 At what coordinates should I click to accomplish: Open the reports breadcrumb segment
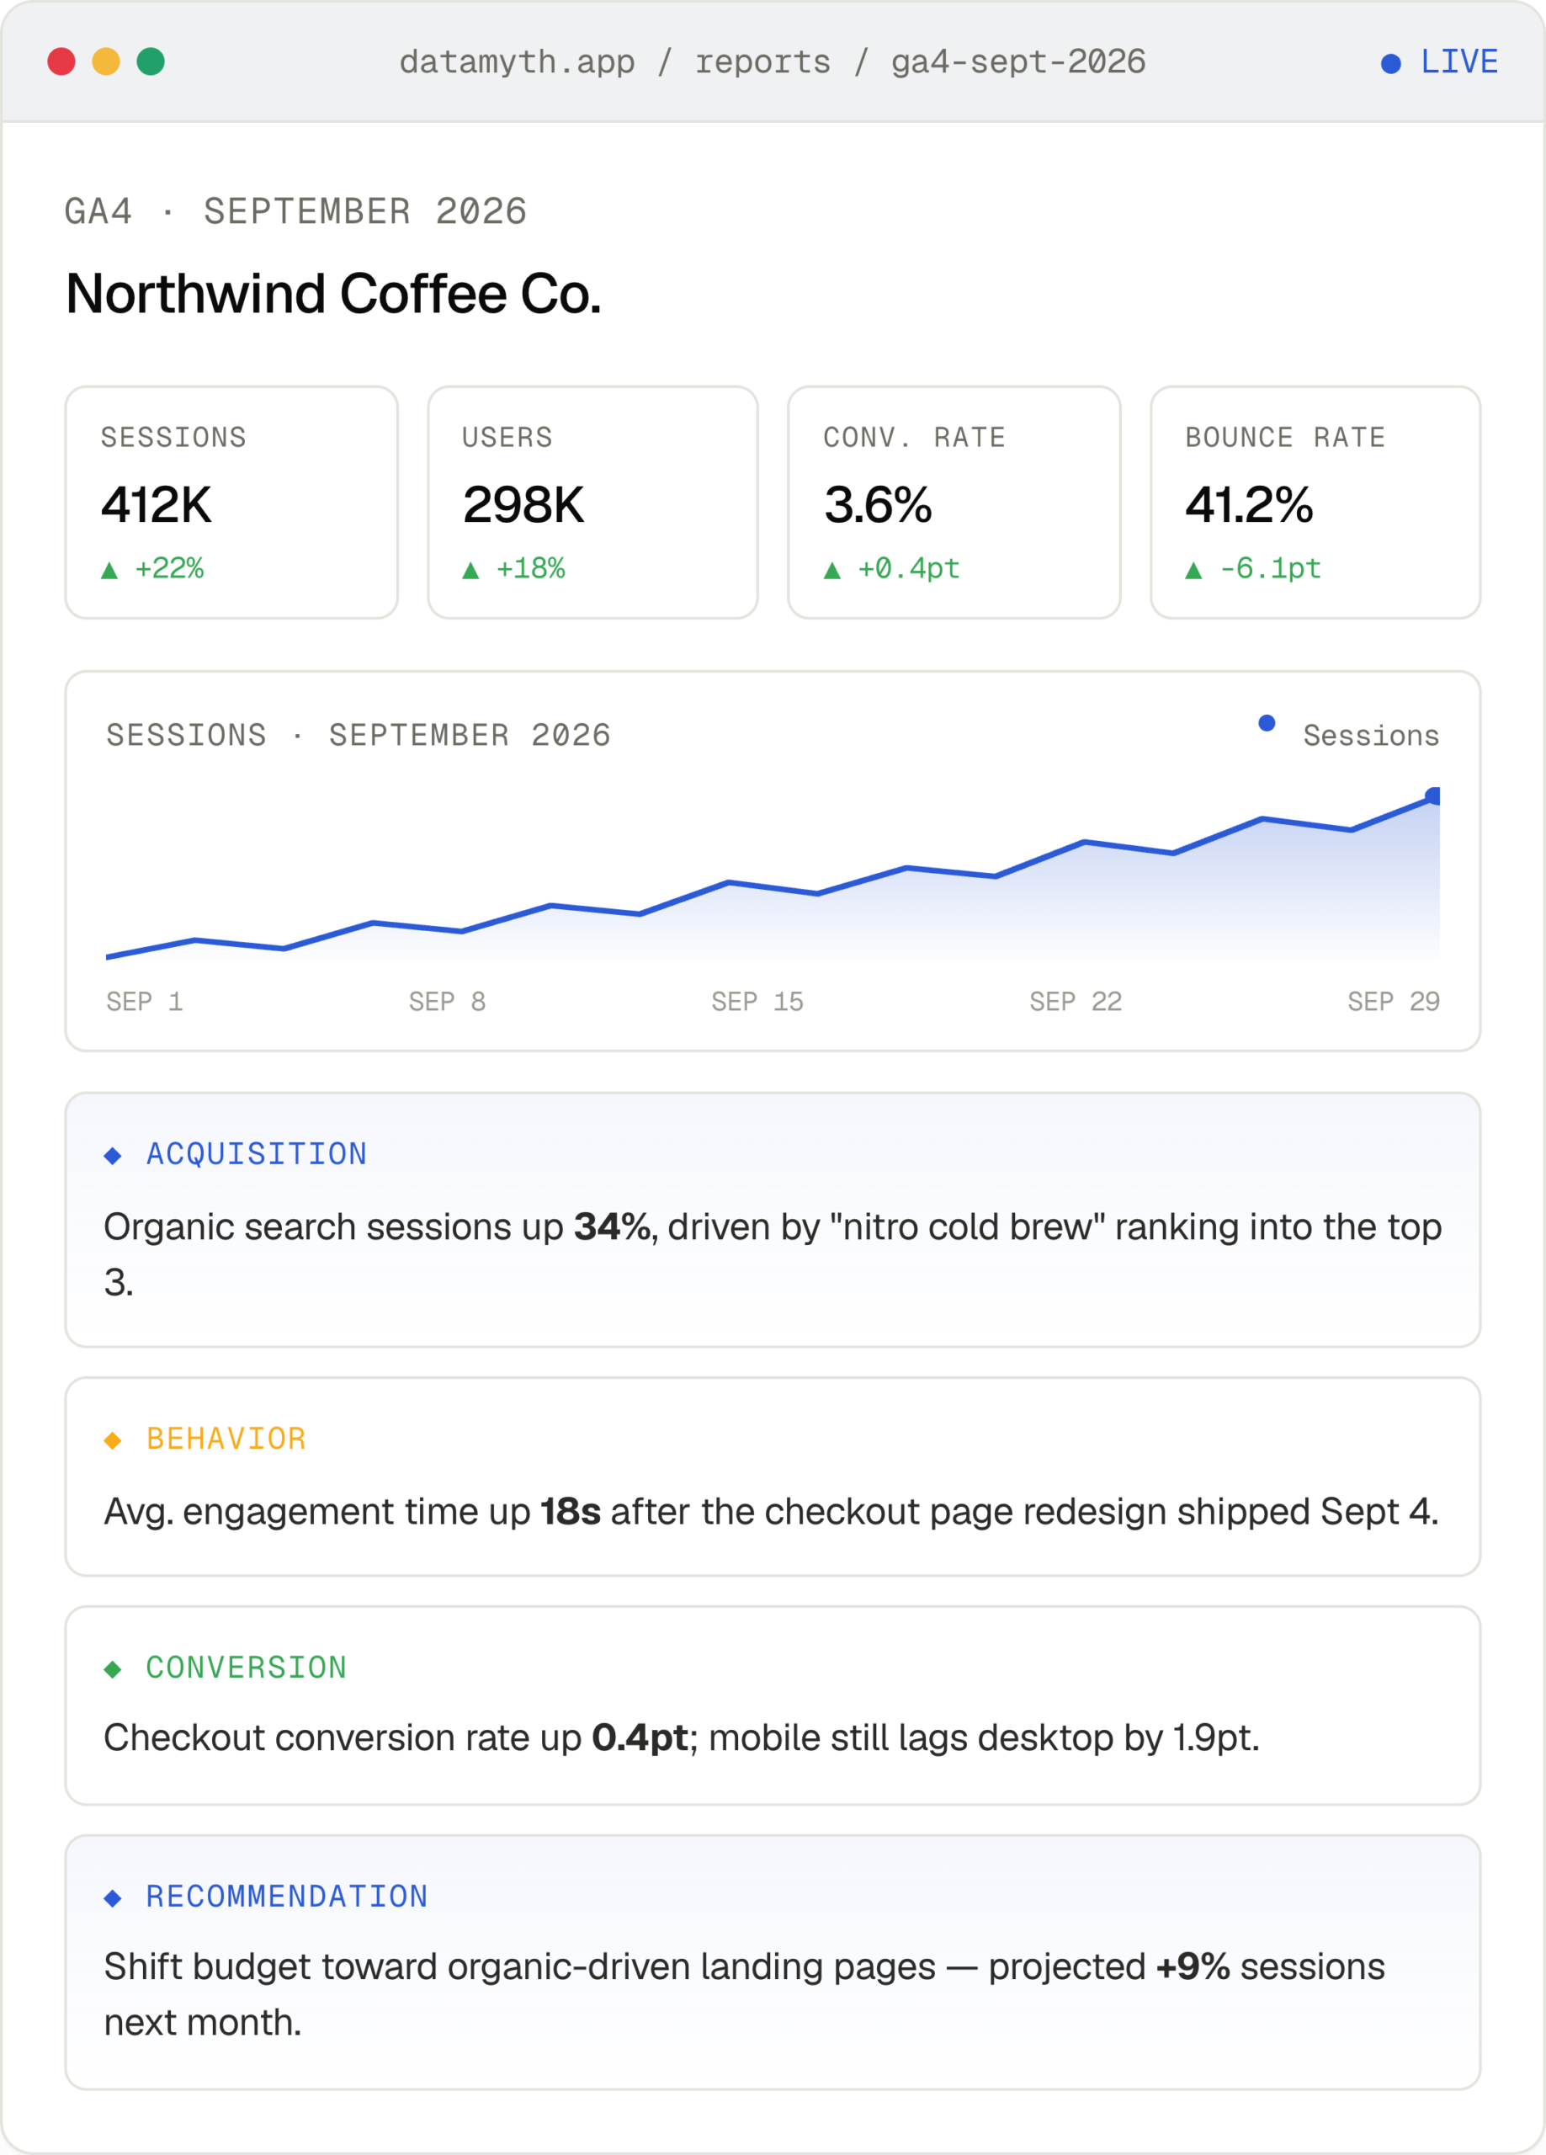tap(763, 61)
